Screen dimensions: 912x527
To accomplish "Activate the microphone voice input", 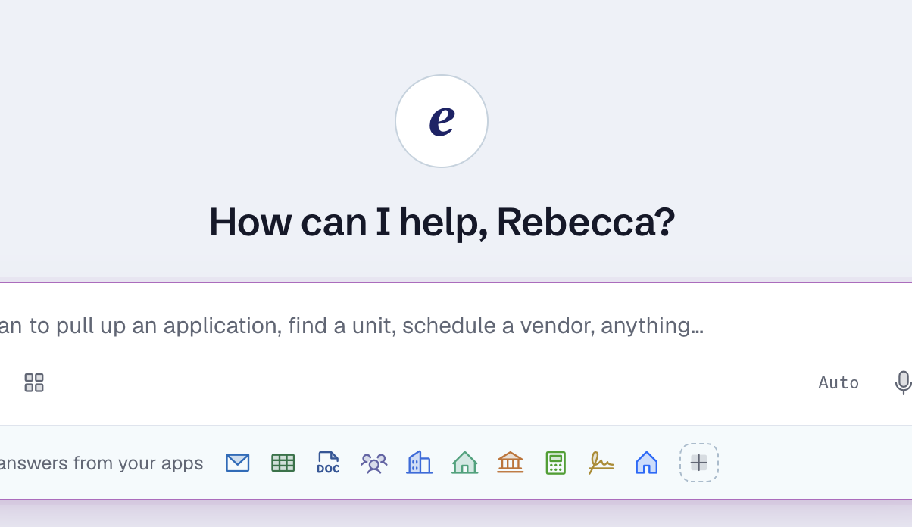I will (x=903, y=382).
